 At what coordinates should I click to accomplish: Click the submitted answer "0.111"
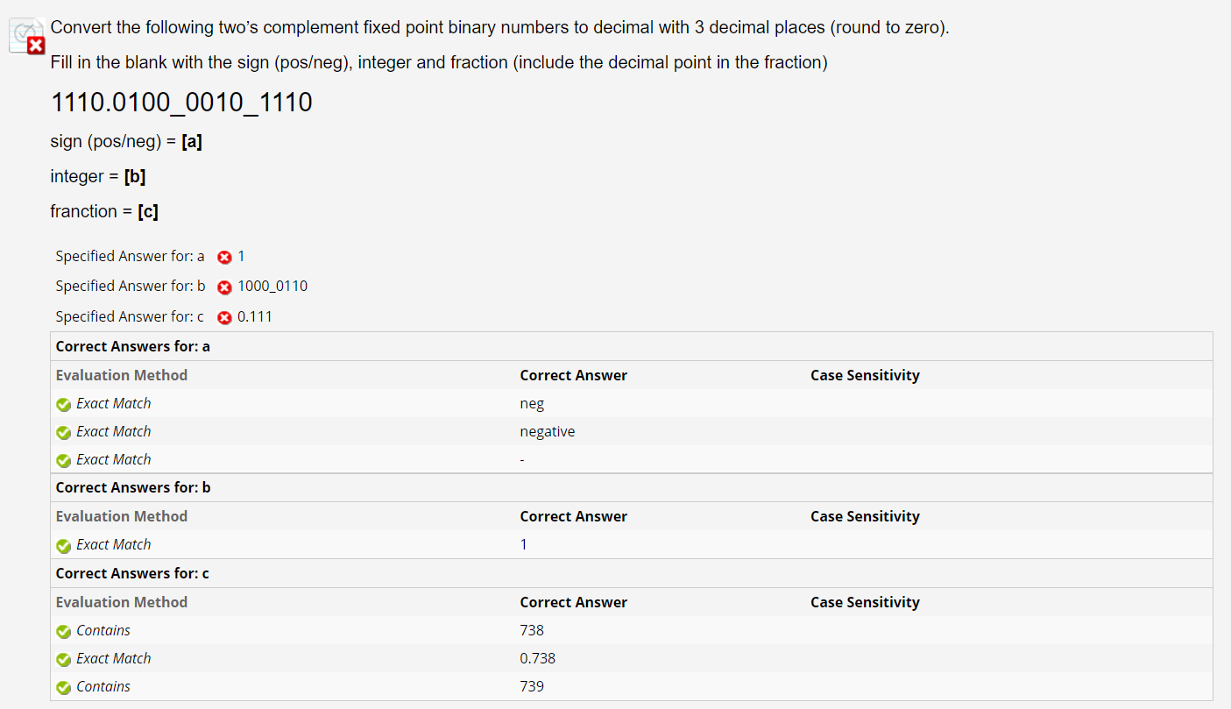click(x=255, y=316)
